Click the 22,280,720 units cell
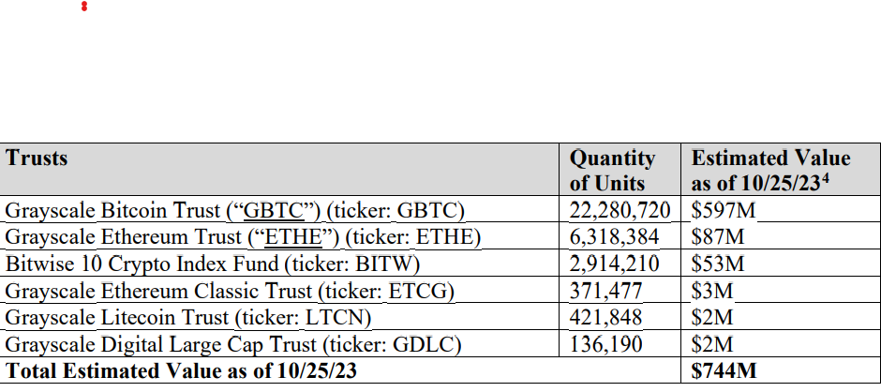 click(x=618, y=210)
